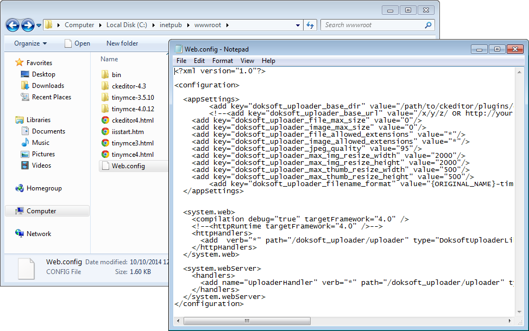This screenshot has width=529, height=331.
Task: Click the Name column header
Action: coord(109,59)
